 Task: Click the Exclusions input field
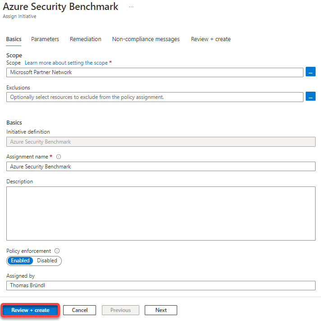coord(155,97)
